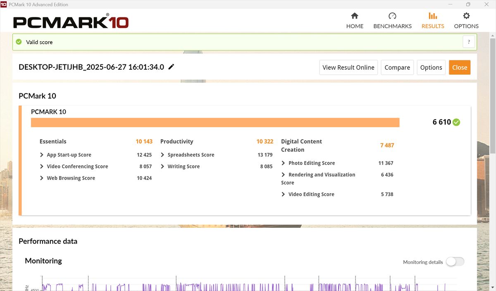Open Options via the gear icon
This screenshot has height=291, width=496.
tap(466, 16)
